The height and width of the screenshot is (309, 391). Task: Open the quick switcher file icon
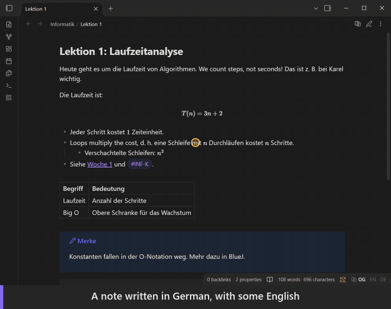pyautogui.click(x=9, y=24)
